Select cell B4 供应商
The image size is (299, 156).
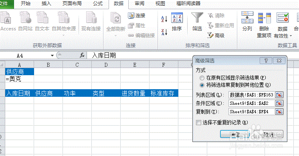pyautogui.click(x=48, y=93)
